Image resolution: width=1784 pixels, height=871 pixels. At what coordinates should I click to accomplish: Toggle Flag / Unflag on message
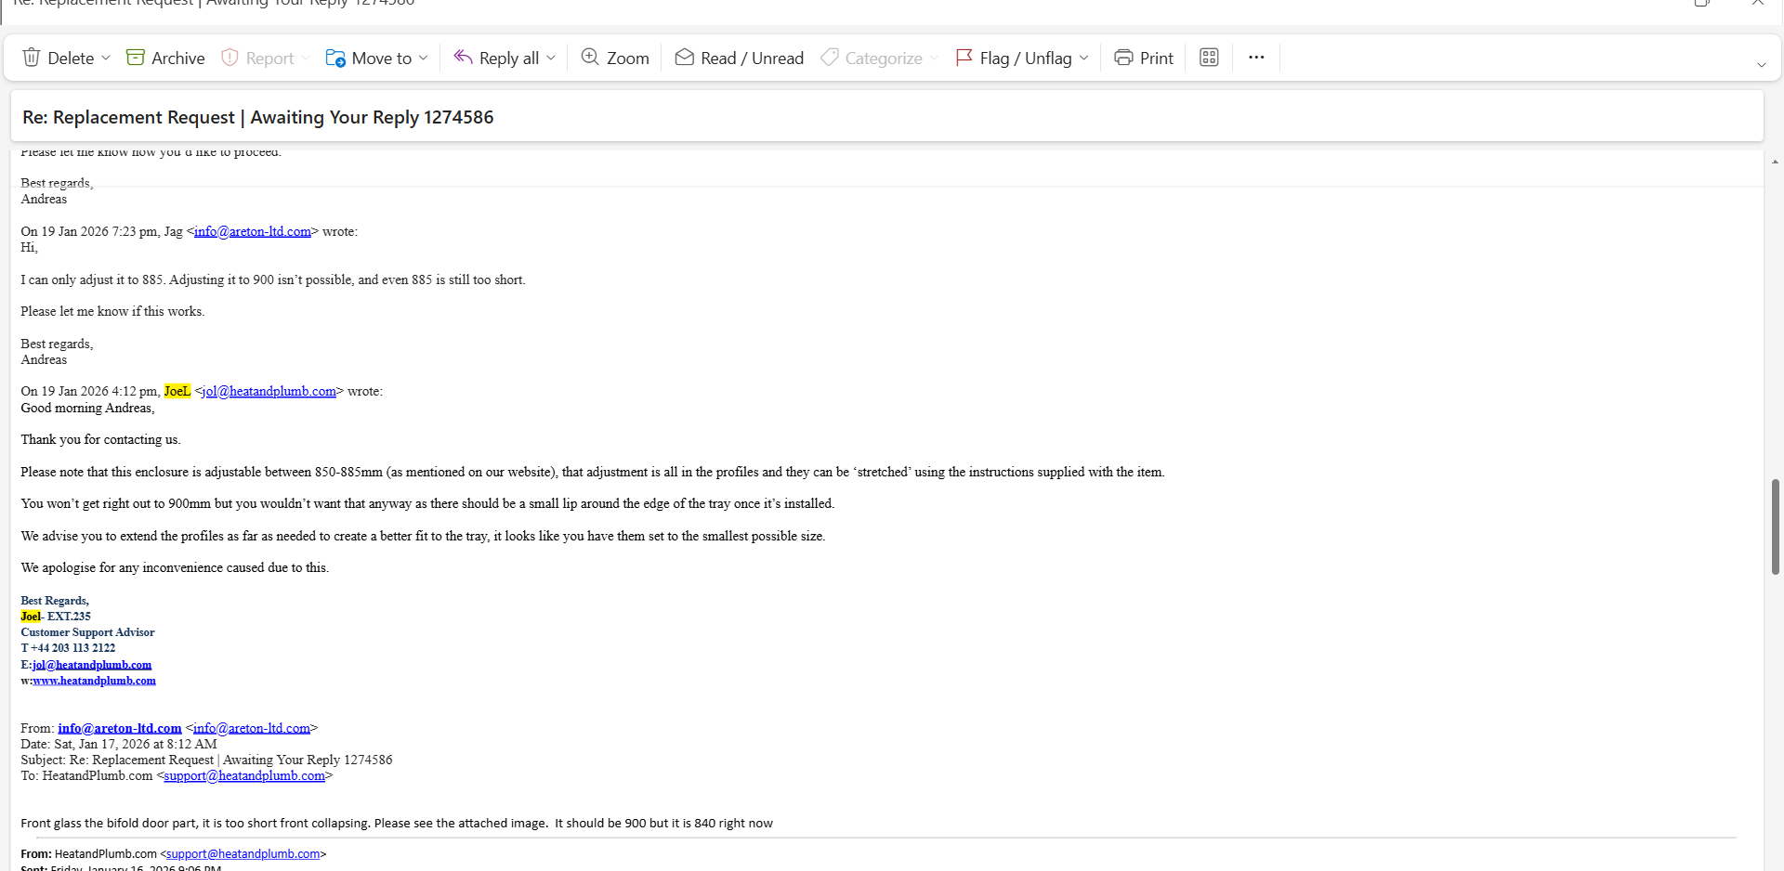[x=1014, y=58]
